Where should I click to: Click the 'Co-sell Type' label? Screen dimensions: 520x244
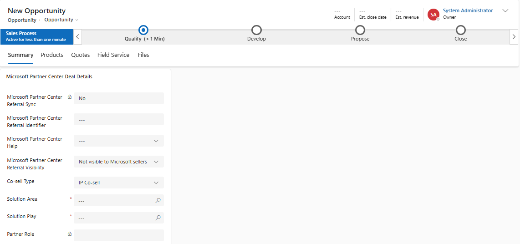point(20,181)
